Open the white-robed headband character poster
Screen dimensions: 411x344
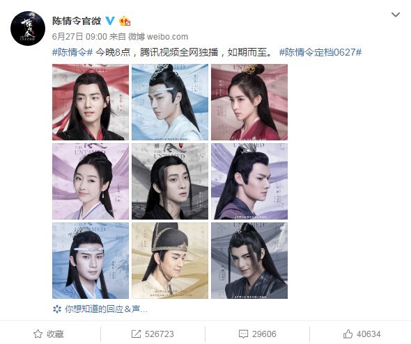click(x=170, y=102)
